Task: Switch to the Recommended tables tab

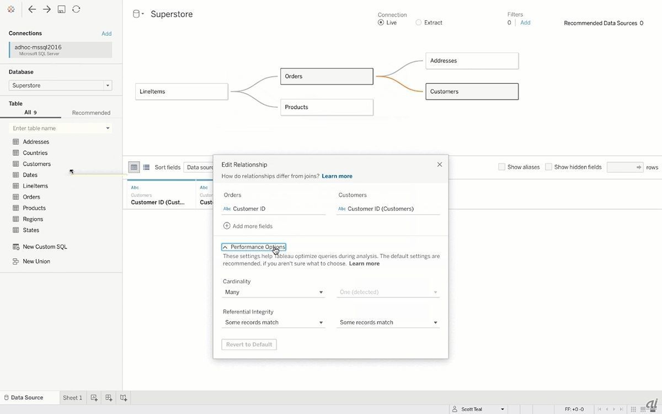Action: point(91,113)
